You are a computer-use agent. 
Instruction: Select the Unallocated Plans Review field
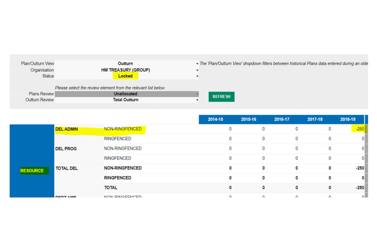coord(125,94)
